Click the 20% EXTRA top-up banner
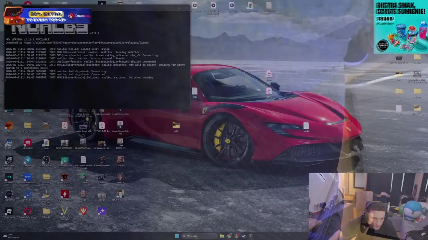428x240 pixels. (x=47, y=17)
